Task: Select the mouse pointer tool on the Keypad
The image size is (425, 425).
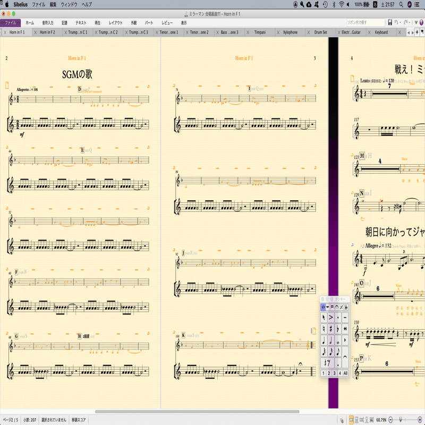Action: pos(322,317)
